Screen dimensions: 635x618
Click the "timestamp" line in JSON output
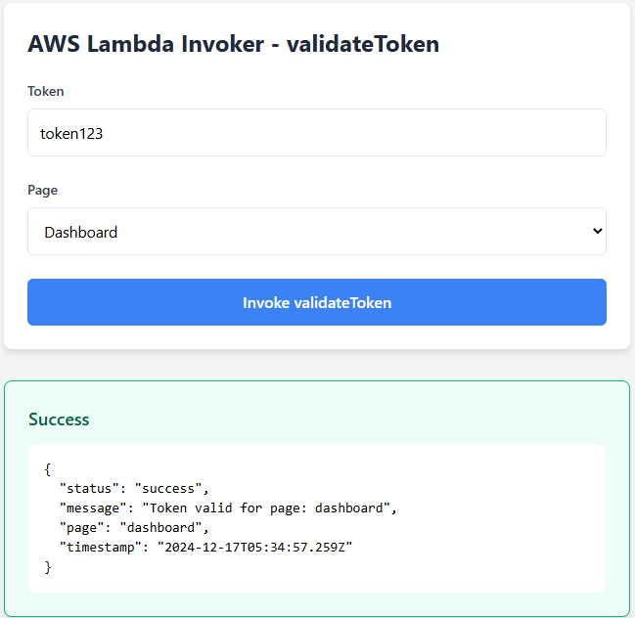[205, 547]
